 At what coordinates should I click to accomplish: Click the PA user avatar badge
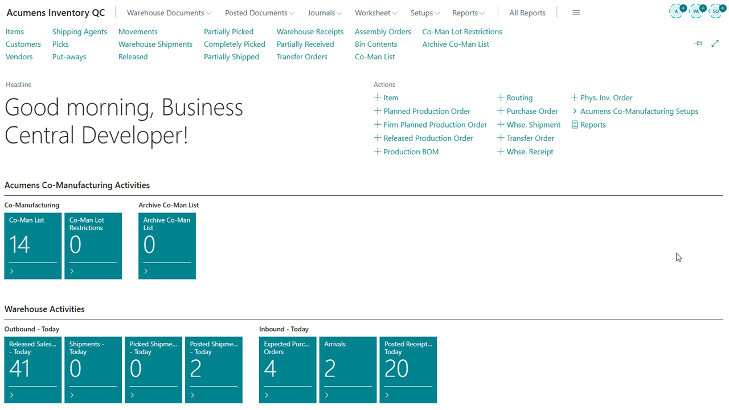point(697,11)
